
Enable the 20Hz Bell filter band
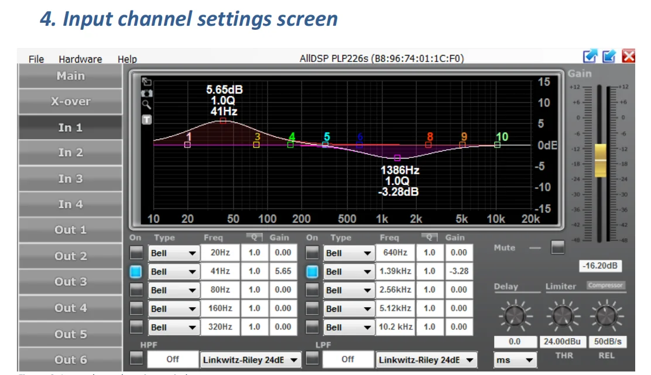[x=136, y=253]
